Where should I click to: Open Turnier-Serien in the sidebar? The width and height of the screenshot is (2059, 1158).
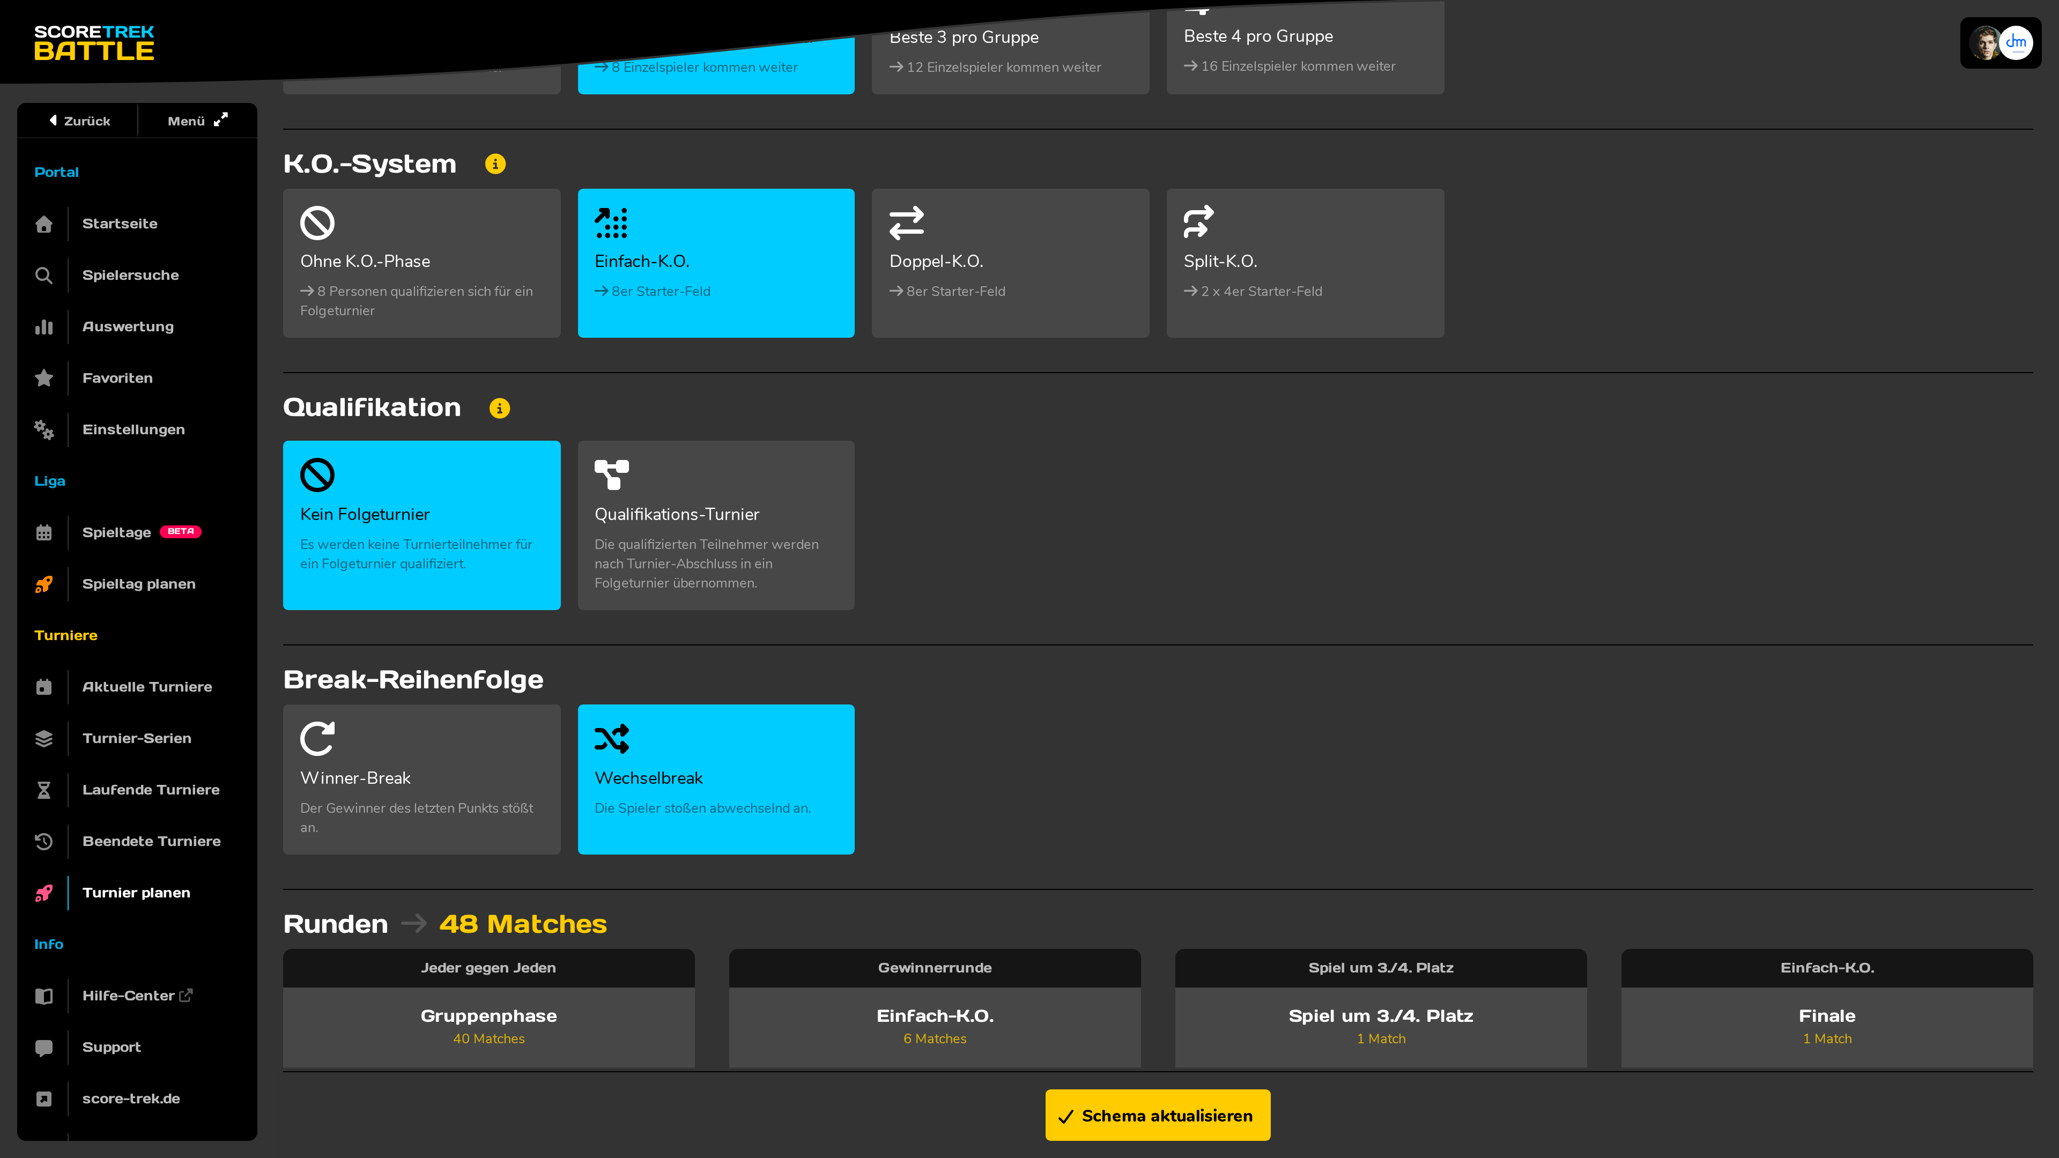[x=137, y=738]
